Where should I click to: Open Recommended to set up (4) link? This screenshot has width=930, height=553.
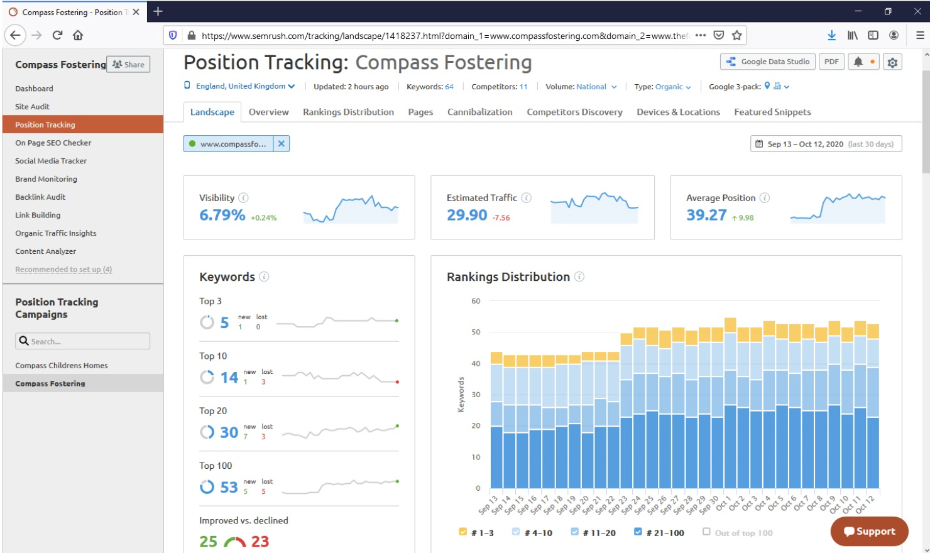pyautogui.click(x=63, y=269)
